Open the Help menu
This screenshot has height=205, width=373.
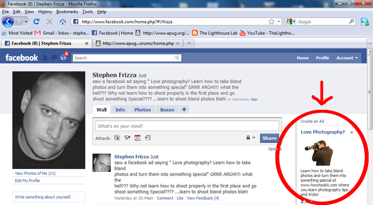102,12
